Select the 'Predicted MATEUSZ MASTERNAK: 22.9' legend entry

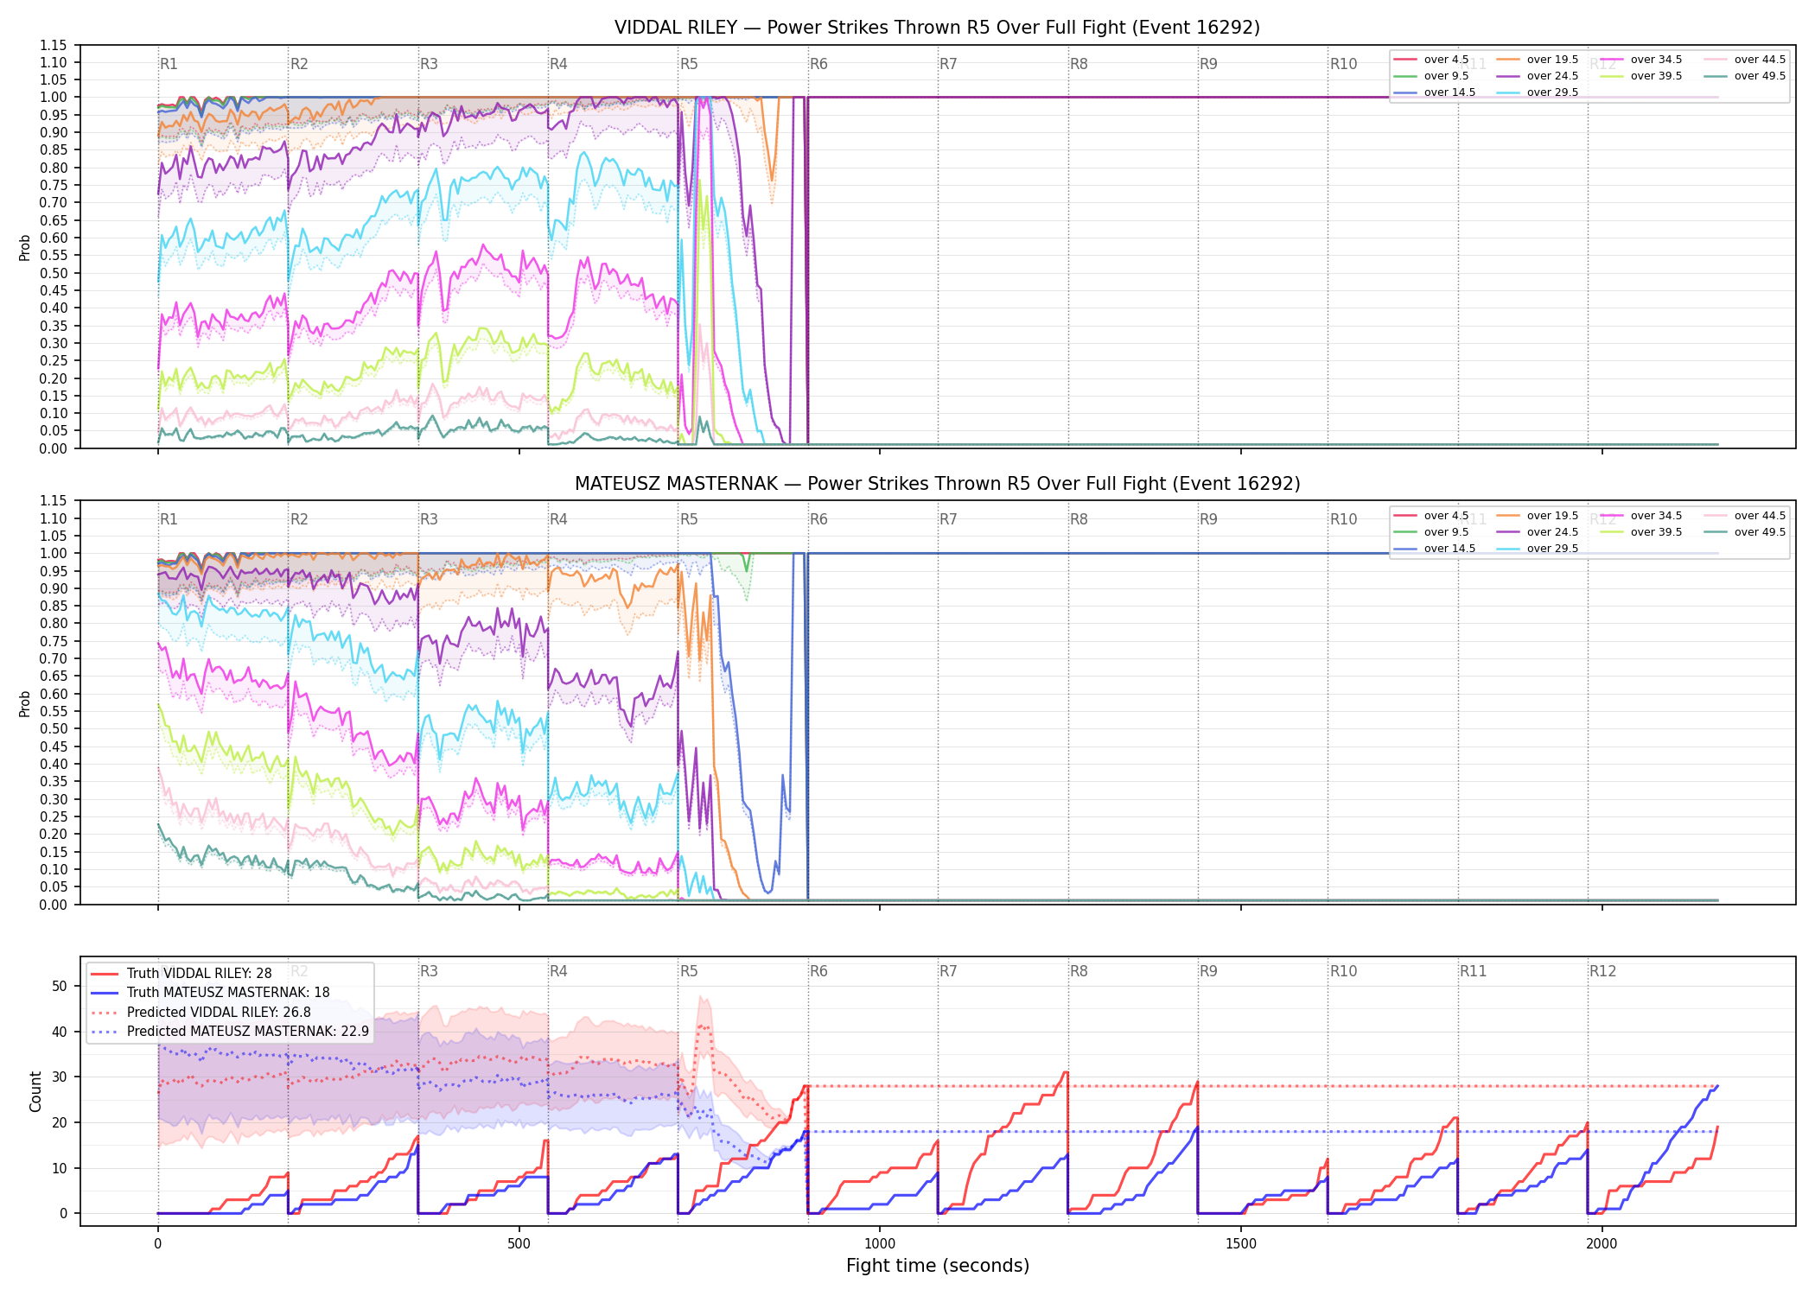230,1031
